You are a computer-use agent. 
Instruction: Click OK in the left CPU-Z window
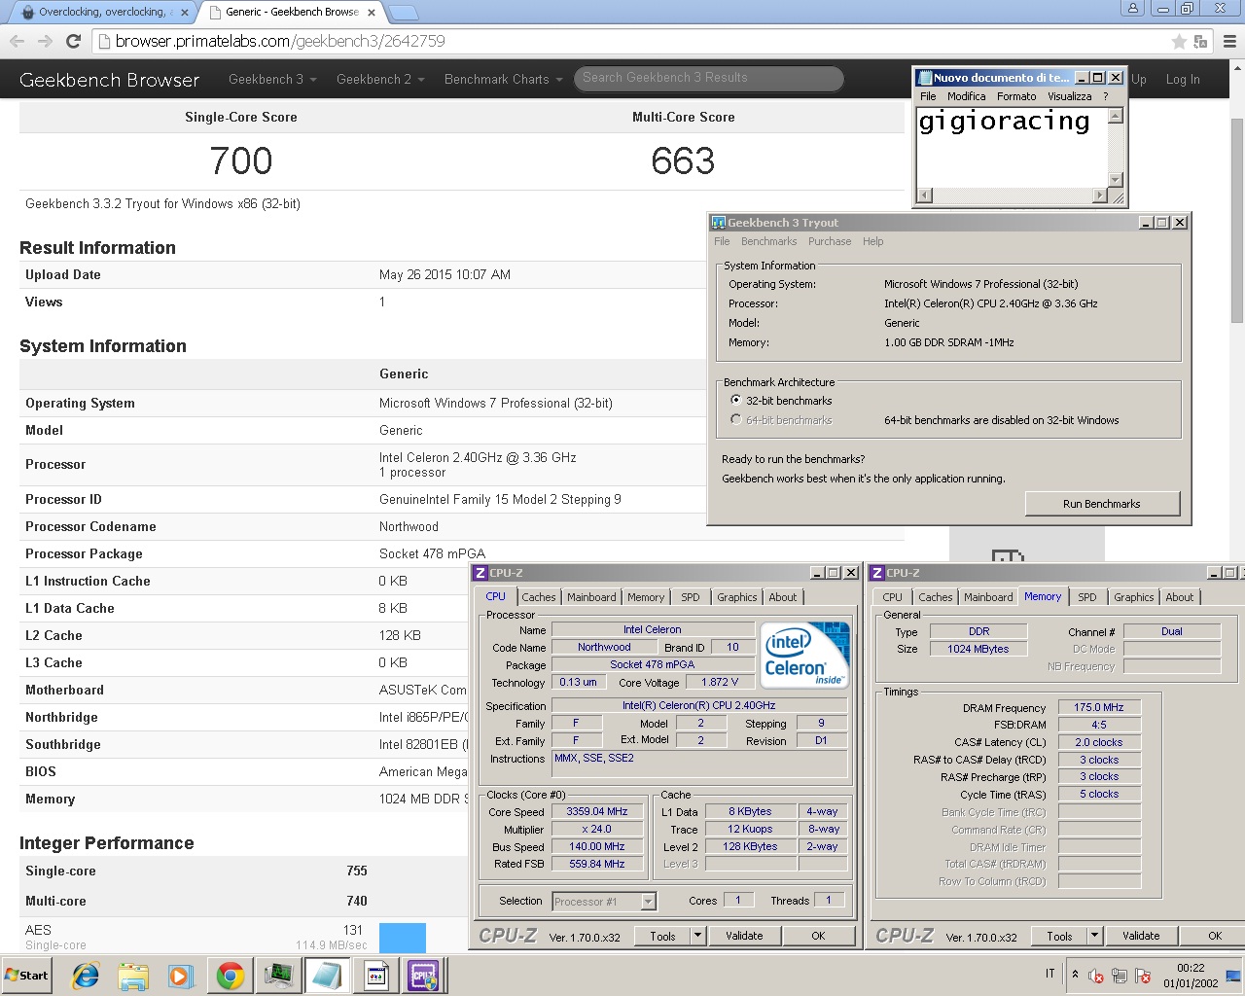[x=818, y=936]
